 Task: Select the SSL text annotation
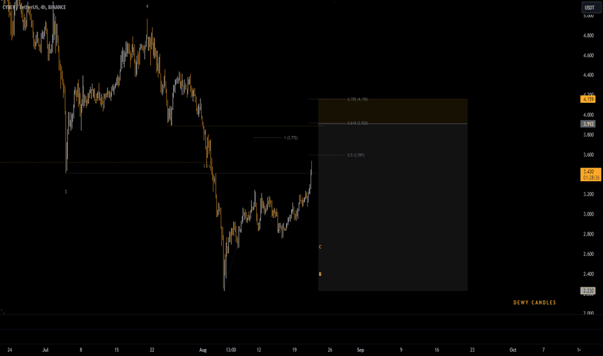[206, 166]
